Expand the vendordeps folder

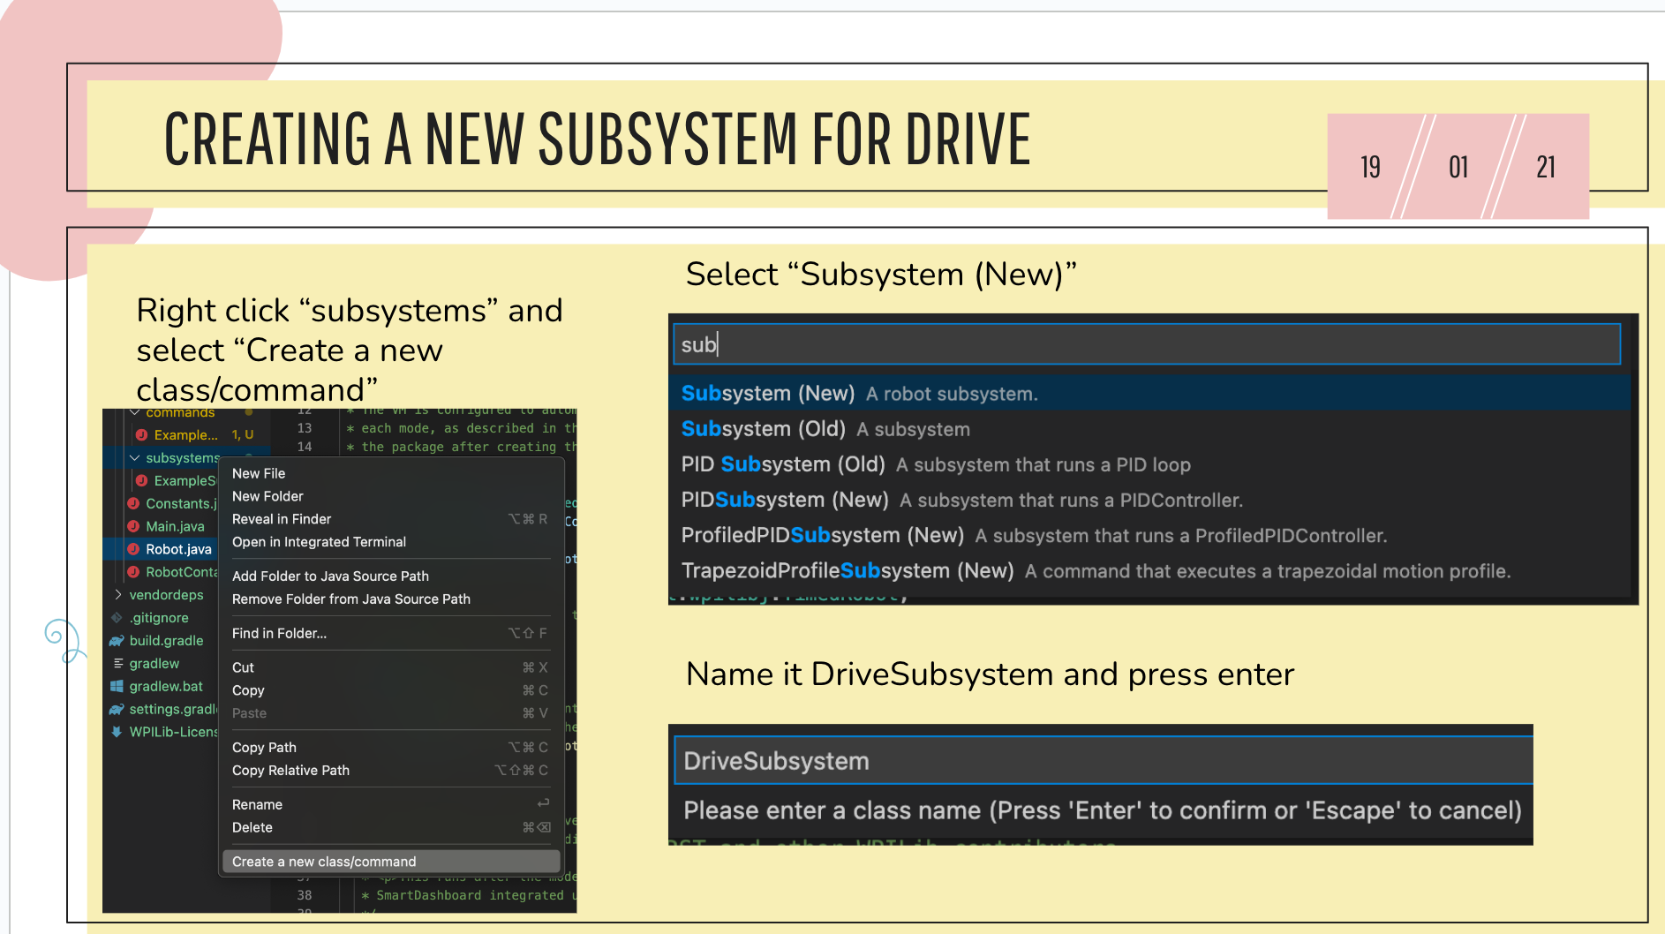point(117,595)
